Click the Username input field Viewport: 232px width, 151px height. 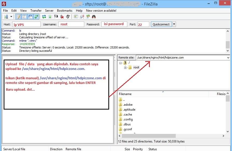[71, 24]
